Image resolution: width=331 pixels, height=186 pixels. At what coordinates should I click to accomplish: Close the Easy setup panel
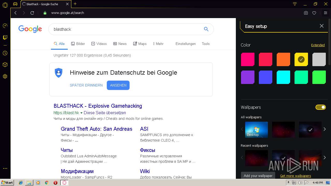[322, 26]
